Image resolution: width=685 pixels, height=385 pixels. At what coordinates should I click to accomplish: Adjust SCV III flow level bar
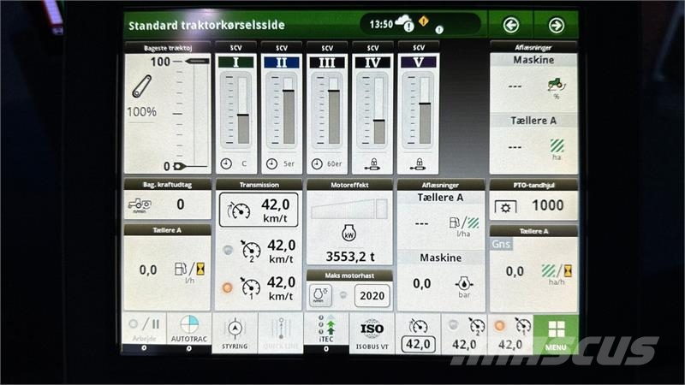[x=334, y=110]
